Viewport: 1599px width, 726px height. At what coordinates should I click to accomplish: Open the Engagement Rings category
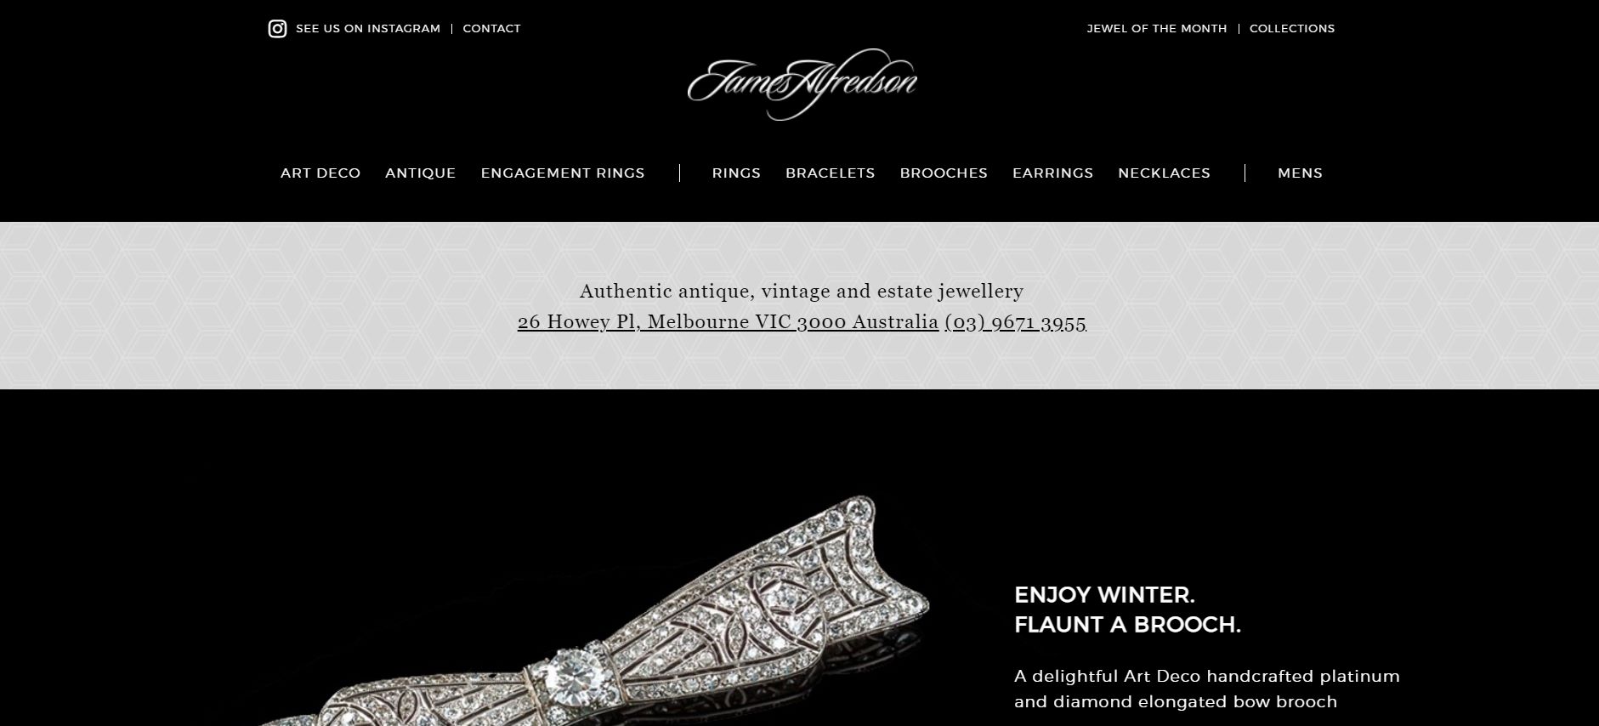[x=563, y=173]
